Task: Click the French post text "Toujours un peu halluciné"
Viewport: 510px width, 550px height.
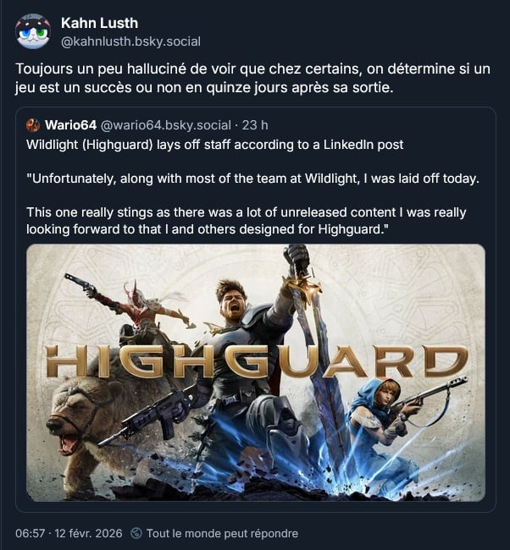Action: click(x=252, y=78)
